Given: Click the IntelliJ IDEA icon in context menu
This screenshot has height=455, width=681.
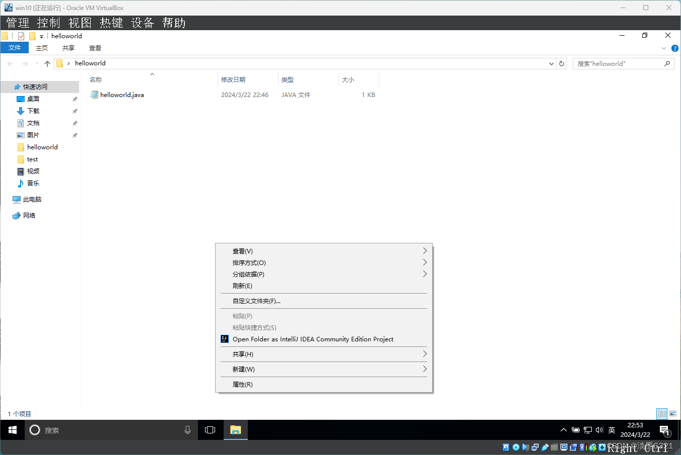Looking at the screenshot, I should pyautogui.click(x=225, y=339).
